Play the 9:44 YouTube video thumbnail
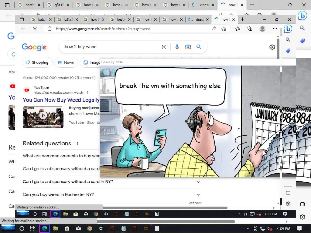The width and height of the screenshot is (311, 233). [x=43, y=117]
